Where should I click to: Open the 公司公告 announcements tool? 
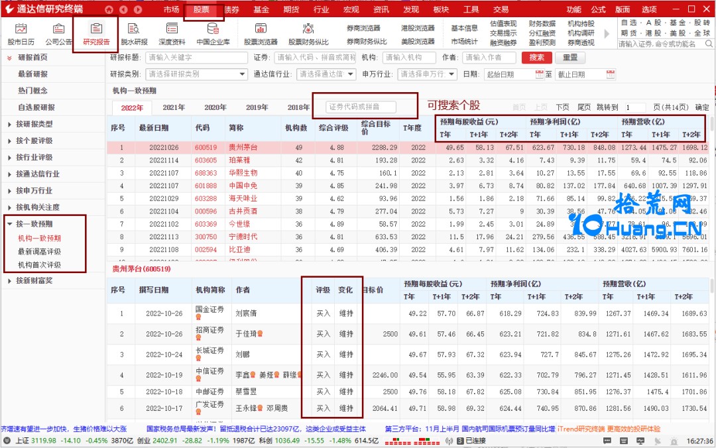click(58, 34)
